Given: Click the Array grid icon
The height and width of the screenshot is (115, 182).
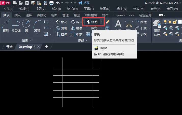Looking at the screenshot, I should 88,34.
